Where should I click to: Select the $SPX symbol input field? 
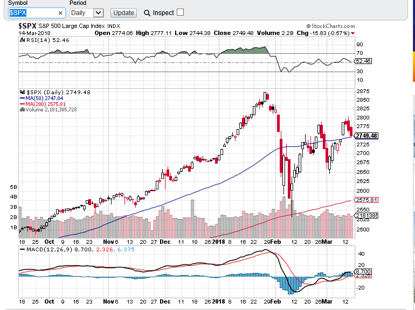click(x=37, y=13)
